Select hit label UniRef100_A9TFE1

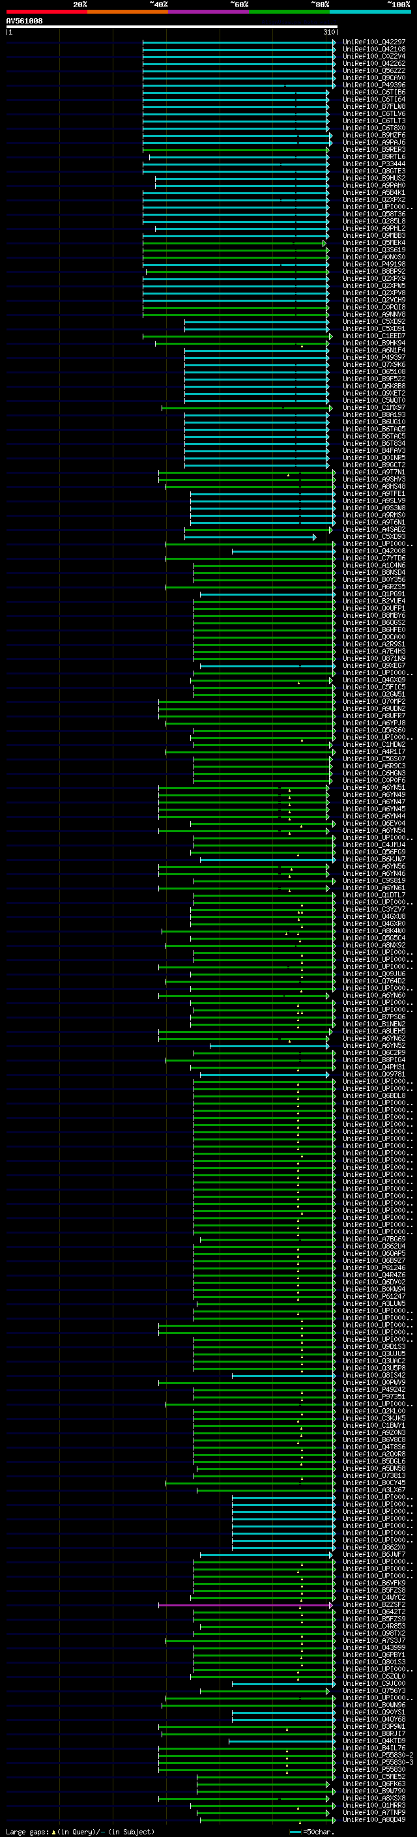click(374, 493)
